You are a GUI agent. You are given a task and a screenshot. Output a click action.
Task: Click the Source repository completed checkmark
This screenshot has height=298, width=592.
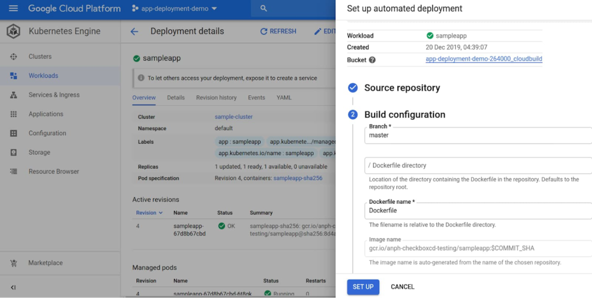click(x=353, y=88)
